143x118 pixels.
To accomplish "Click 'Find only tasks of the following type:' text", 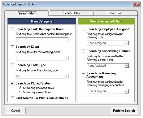I will point(37,70).
